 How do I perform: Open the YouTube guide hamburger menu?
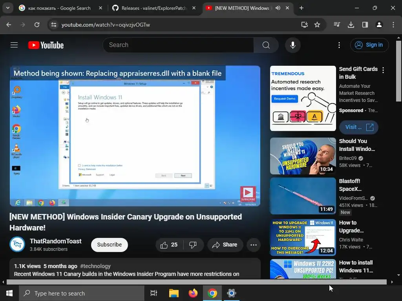coord(14,45)
